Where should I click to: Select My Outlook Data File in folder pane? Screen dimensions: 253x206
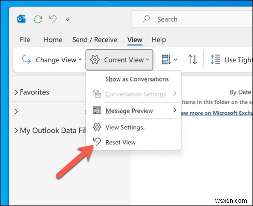53,131
